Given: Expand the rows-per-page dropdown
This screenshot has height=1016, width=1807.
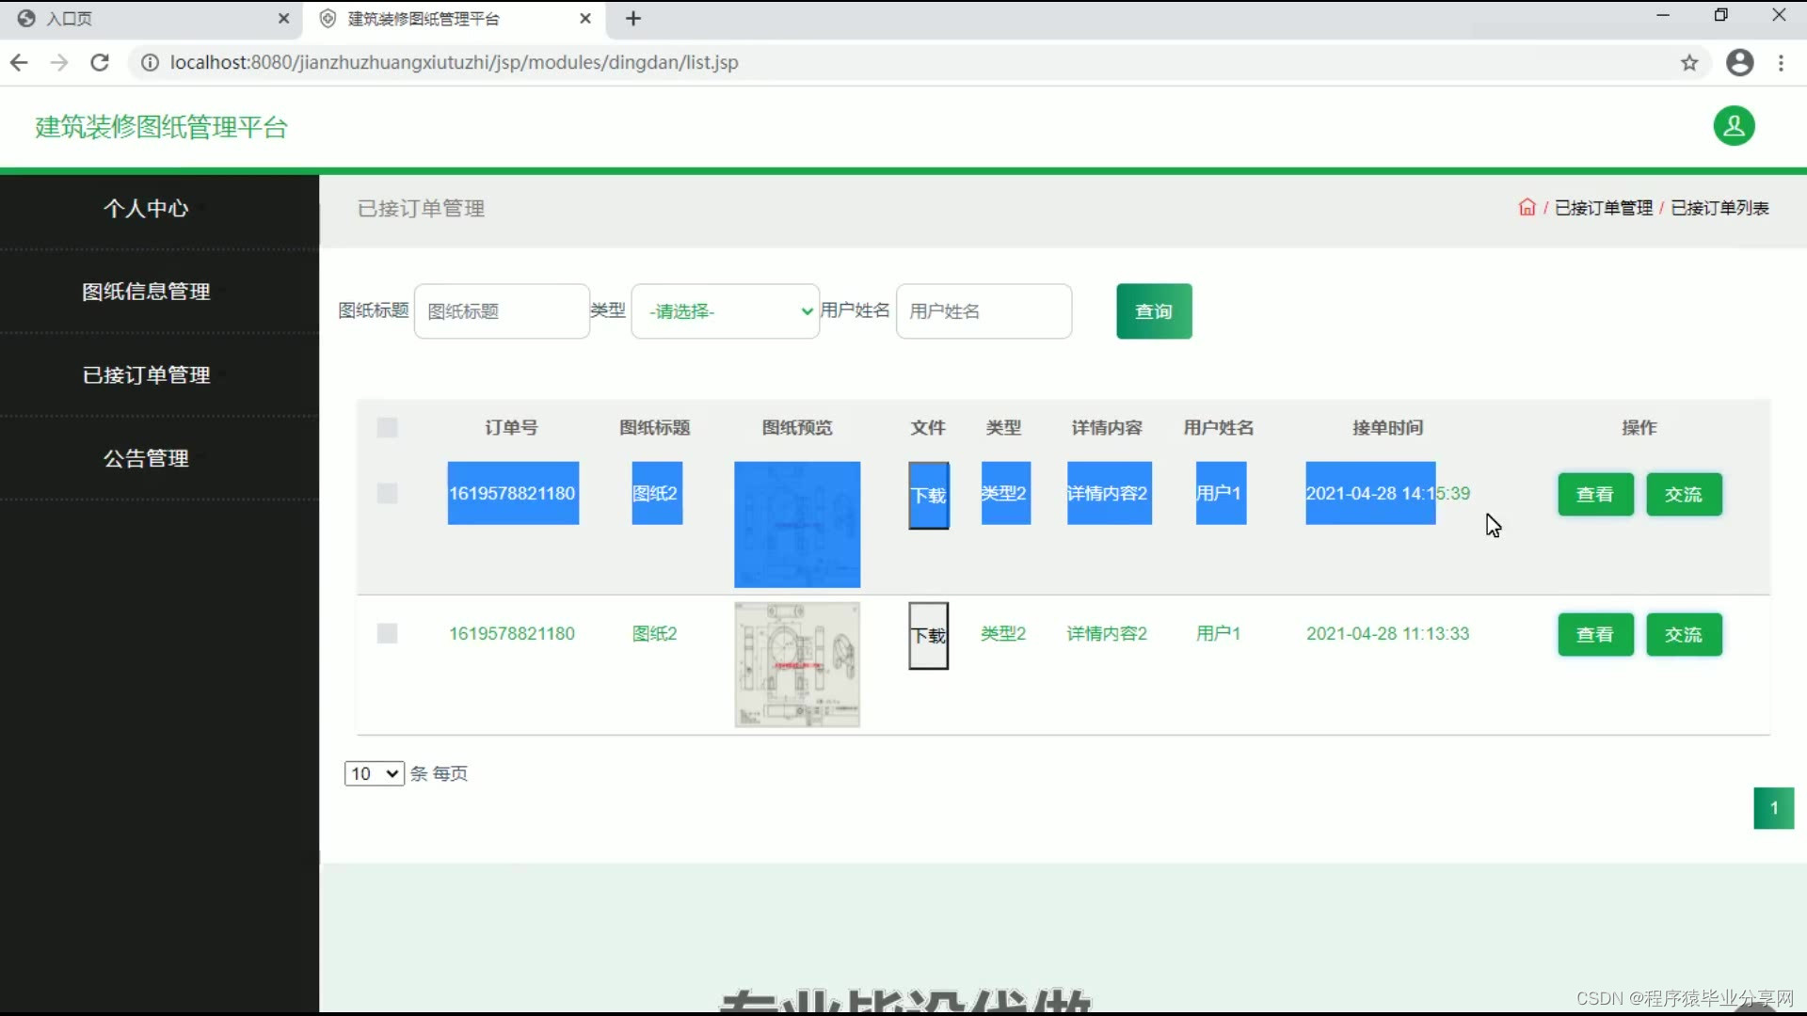Looking at the screenshot, I should click(x=374, y=773).
